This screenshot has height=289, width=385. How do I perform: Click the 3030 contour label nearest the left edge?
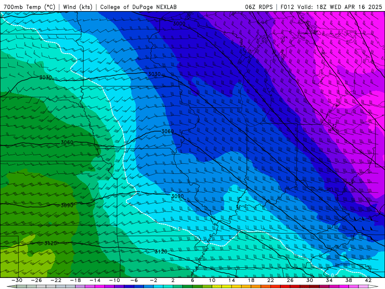(x=45, y=78)
